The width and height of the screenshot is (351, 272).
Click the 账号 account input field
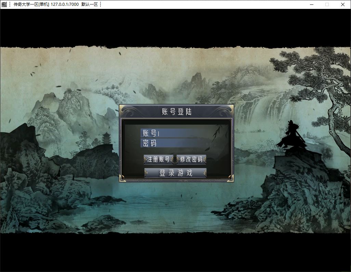[x=185, y=133]
